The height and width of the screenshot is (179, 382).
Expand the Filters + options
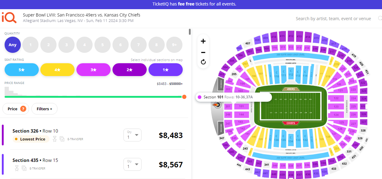44,109
